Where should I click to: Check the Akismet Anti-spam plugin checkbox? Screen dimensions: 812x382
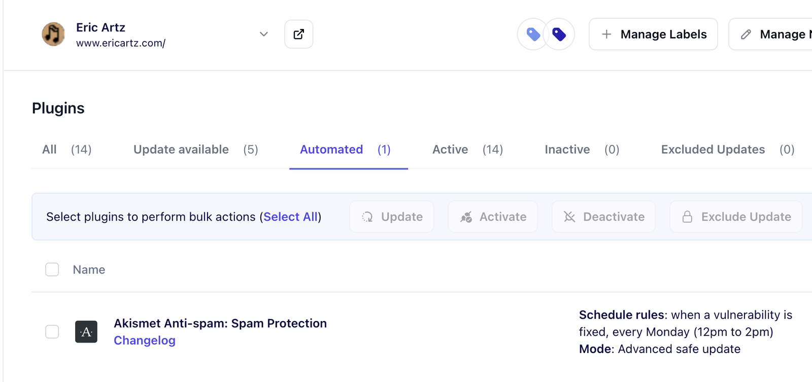tap(52, 332)
